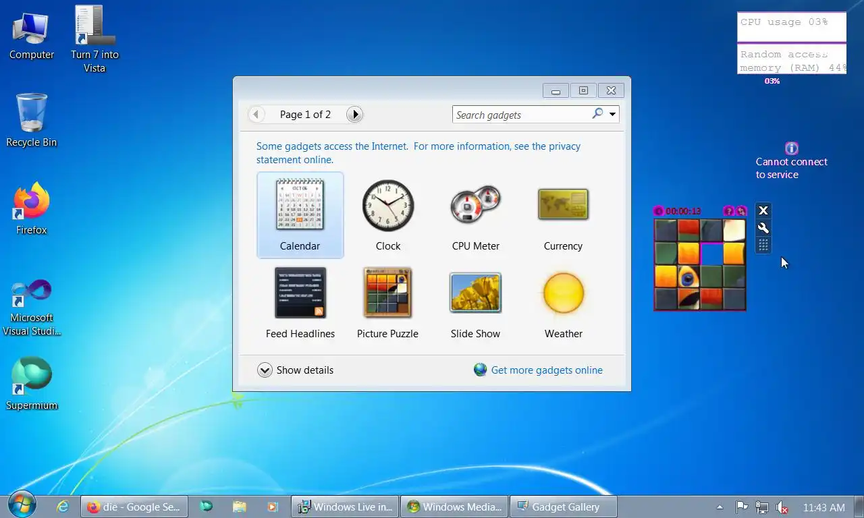Open Internet Explorer from taskbar
Image resolution: width=864 pixels, height=518 pixels.
(x=62, y=507)
